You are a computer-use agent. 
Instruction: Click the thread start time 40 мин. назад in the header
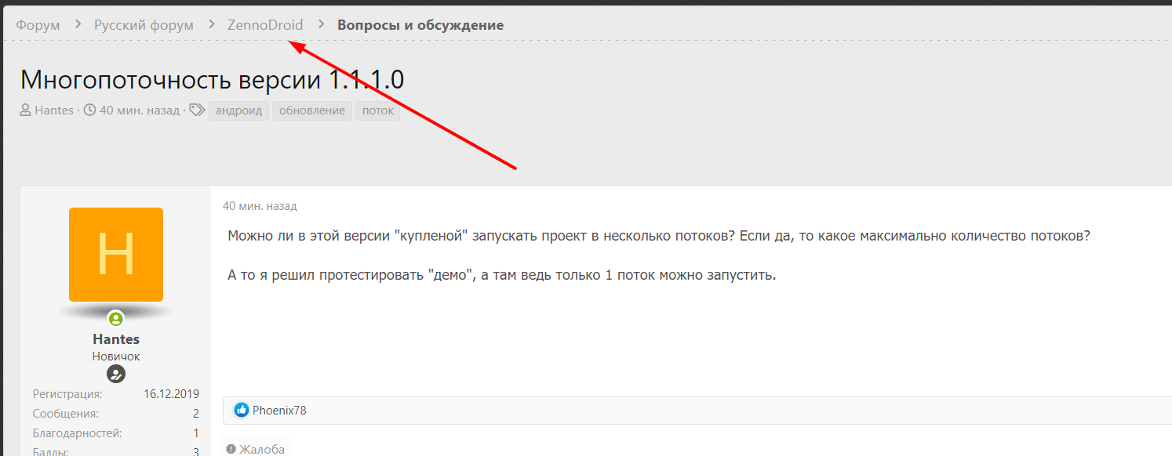(x=140, y=110)
